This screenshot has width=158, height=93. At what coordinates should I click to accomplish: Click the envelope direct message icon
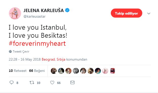72,82
